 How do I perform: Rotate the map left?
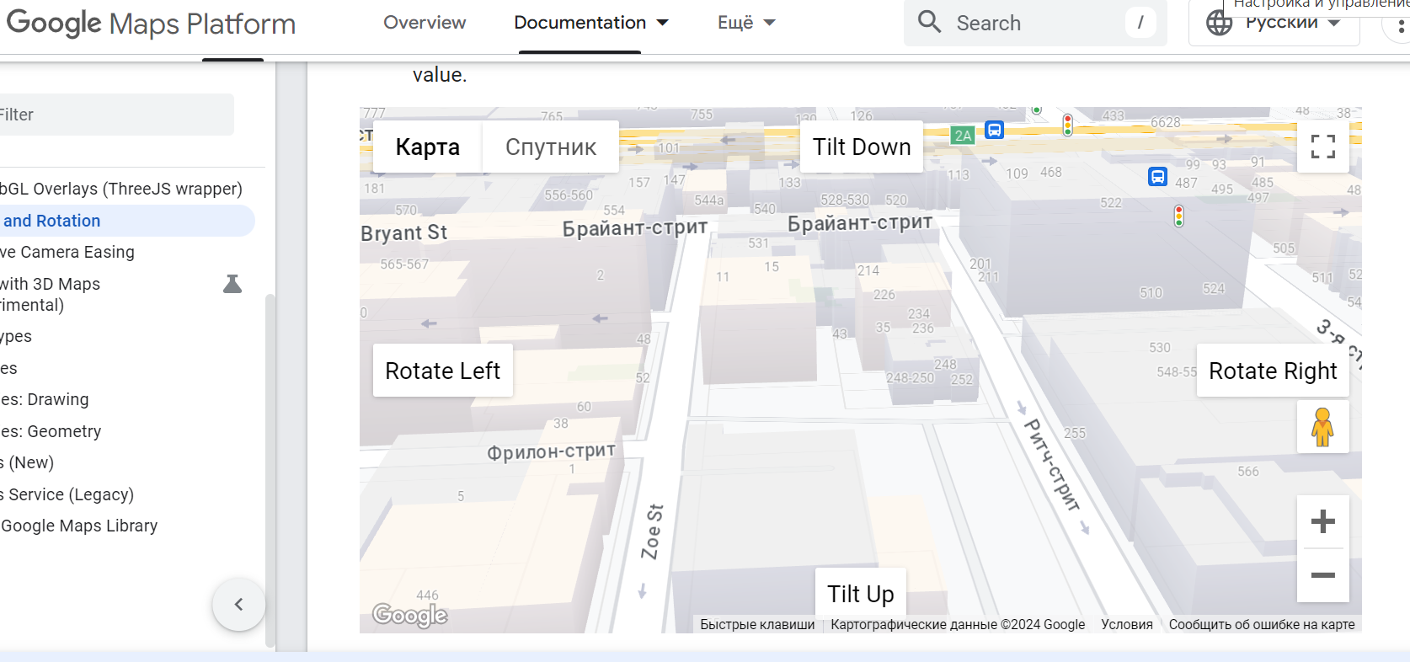click(x=443, y=371)
